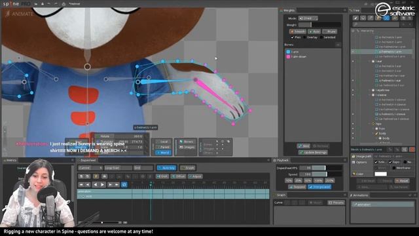Open the curve Presets button
This screenshot has width=419, height=236.
coord(336,203)
